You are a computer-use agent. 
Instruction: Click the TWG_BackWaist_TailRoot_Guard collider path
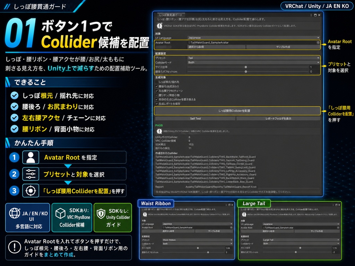[x=205, y=157]
